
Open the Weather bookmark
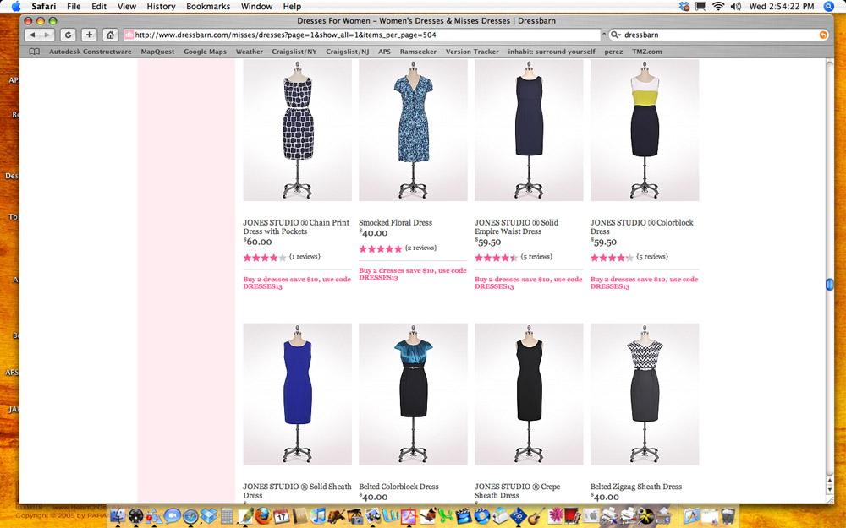coord(250,52)
